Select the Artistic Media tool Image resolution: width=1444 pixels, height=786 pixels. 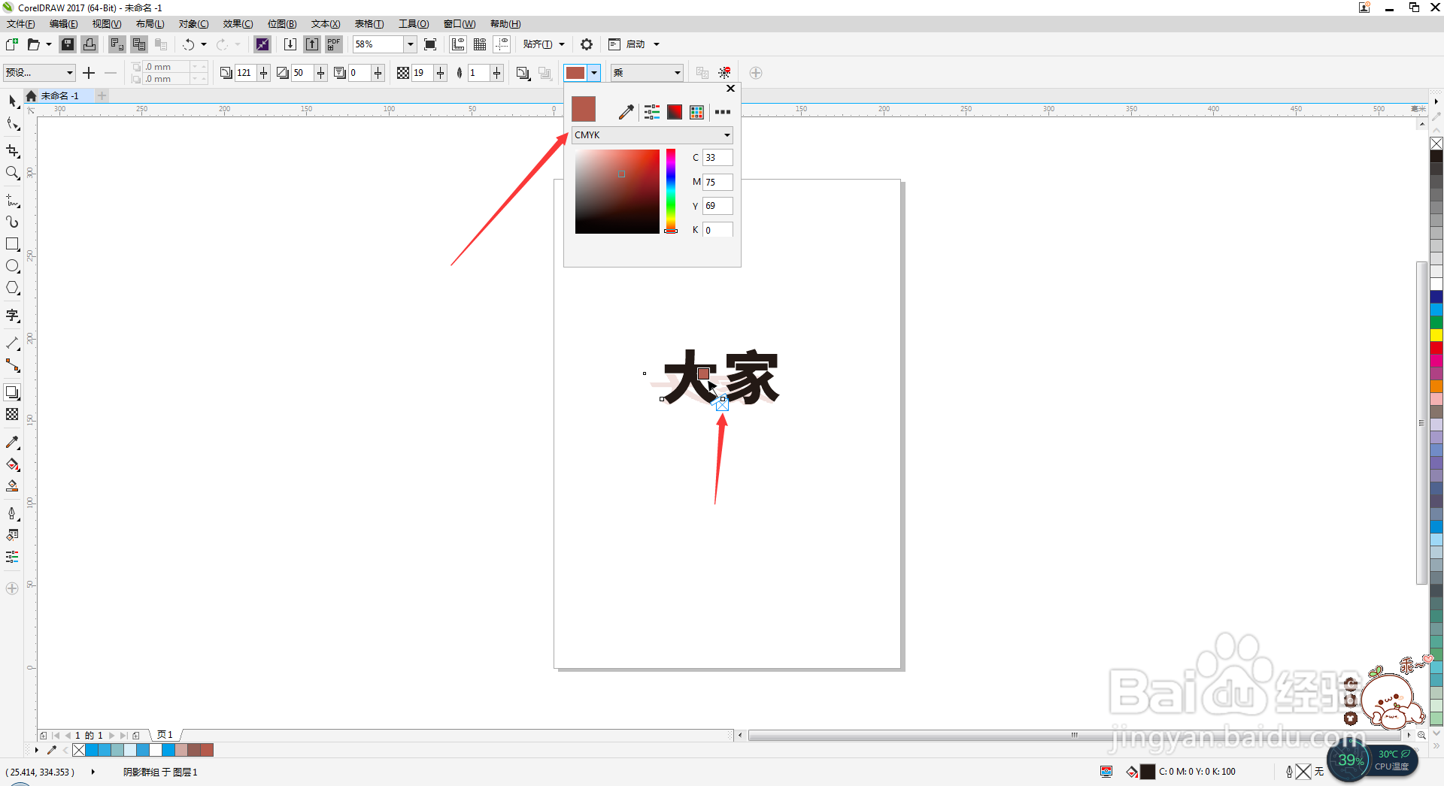coord(12,222)
